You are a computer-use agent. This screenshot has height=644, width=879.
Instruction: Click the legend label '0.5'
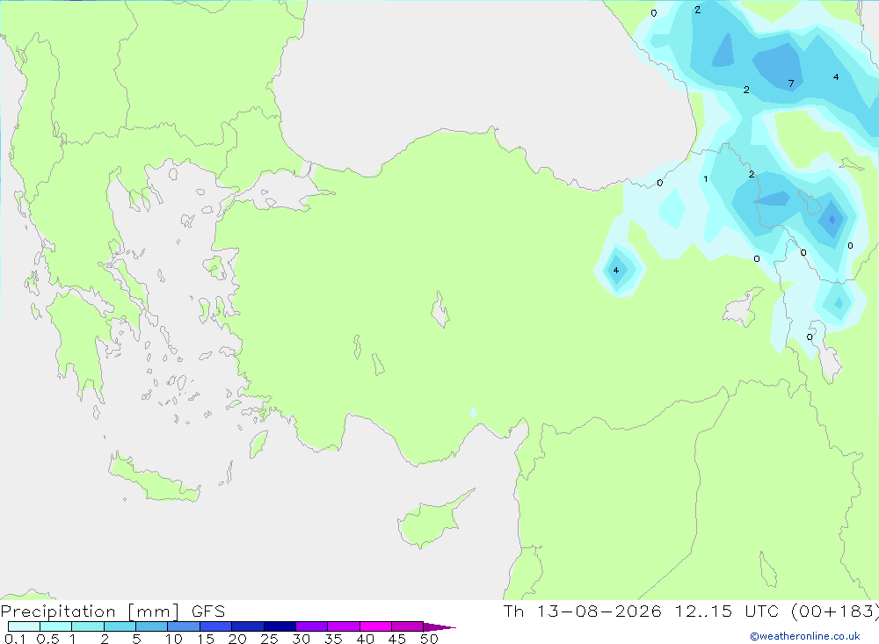point(47,639)
